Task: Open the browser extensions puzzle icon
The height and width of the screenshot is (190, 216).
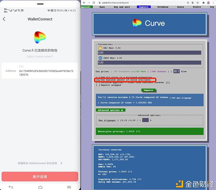Action: (x=203, y=3)
